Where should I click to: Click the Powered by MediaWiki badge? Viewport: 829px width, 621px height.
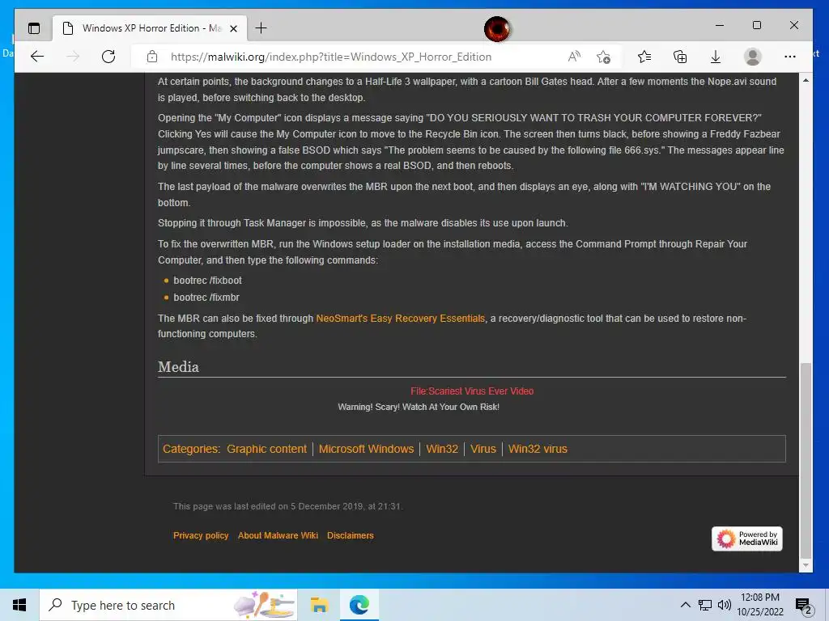click(747, 539)
